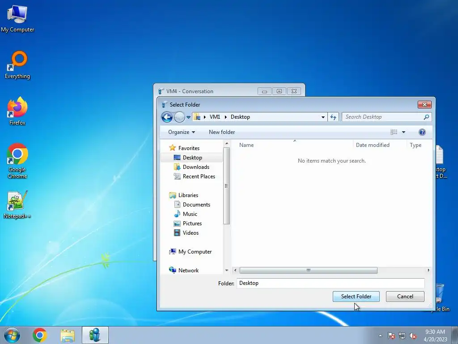
Task: Click VM1 in the address breadcrumb
Action: pyautogui.click(x=215, y=117)
